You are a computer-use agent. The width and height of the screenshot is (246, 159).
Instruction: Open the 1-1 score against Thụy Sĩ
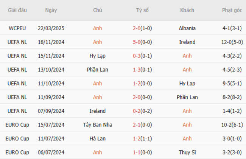tap(143, 153)
